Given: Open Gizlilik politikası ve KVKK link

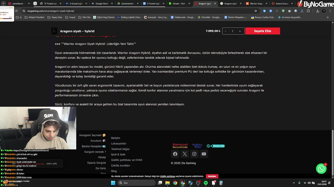Looking at the screenshot, I should pyautogui.click(x=127, y=160).
